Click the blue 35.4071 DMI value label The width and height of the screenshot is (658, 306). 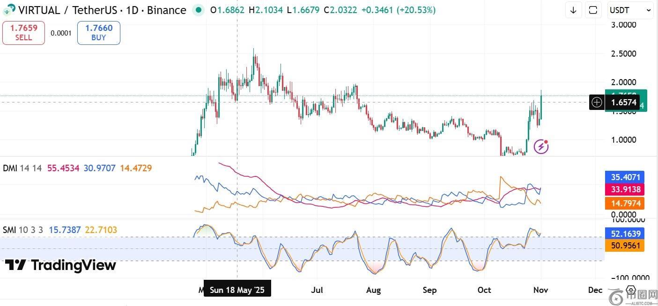coord(625,177)
